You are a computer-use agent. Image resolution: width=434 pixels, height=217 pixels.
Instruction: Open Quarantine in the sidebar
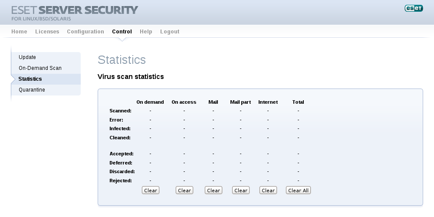(32, 90)
